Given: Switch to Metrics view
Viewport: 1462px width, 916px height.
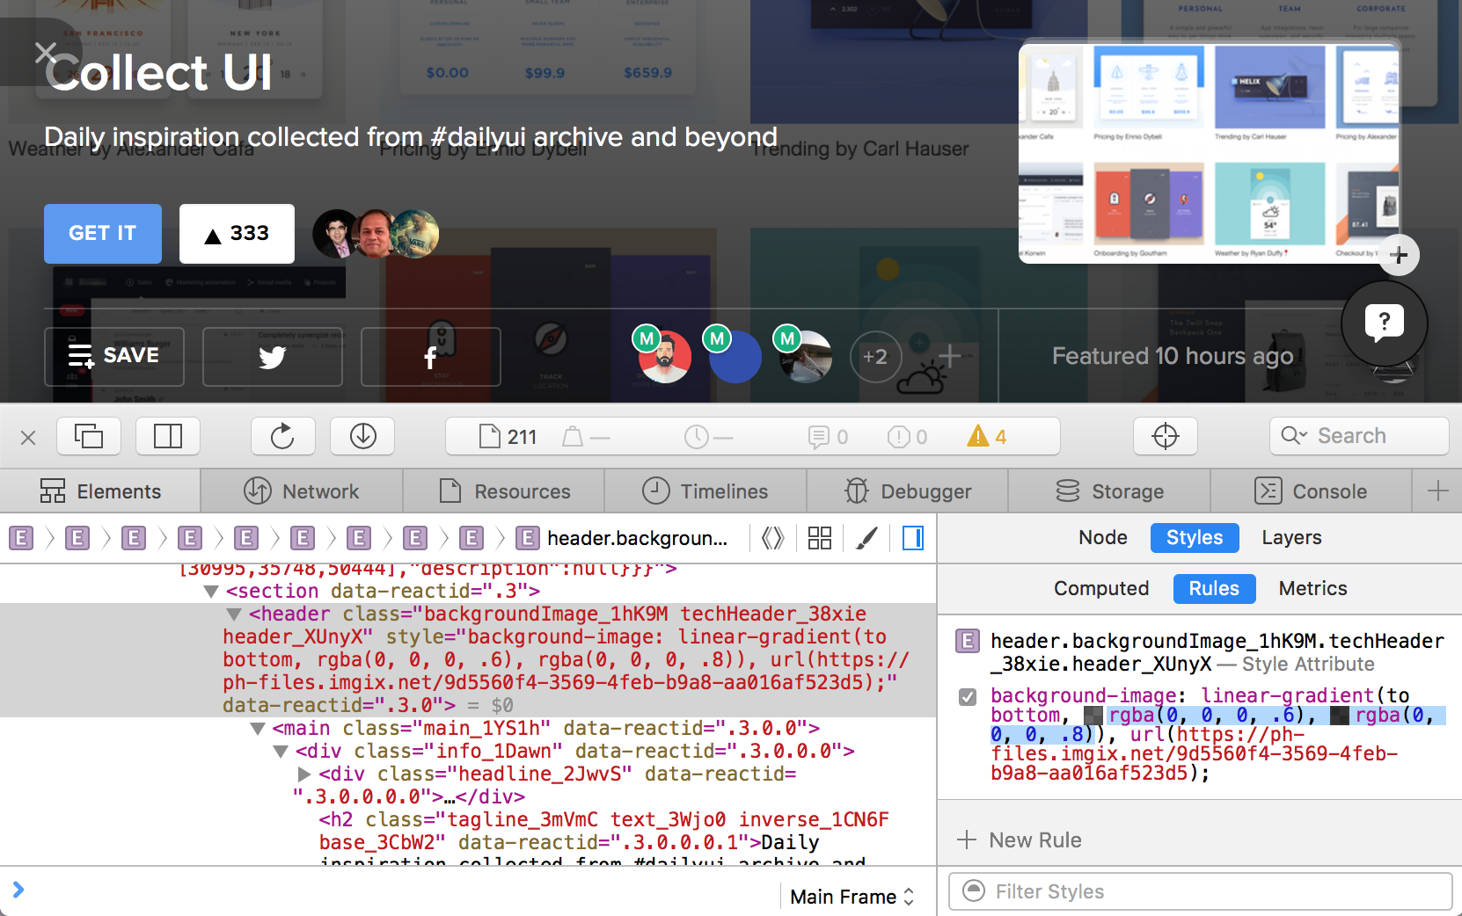Looking at the screenshot, I should tap(1312, 589).
